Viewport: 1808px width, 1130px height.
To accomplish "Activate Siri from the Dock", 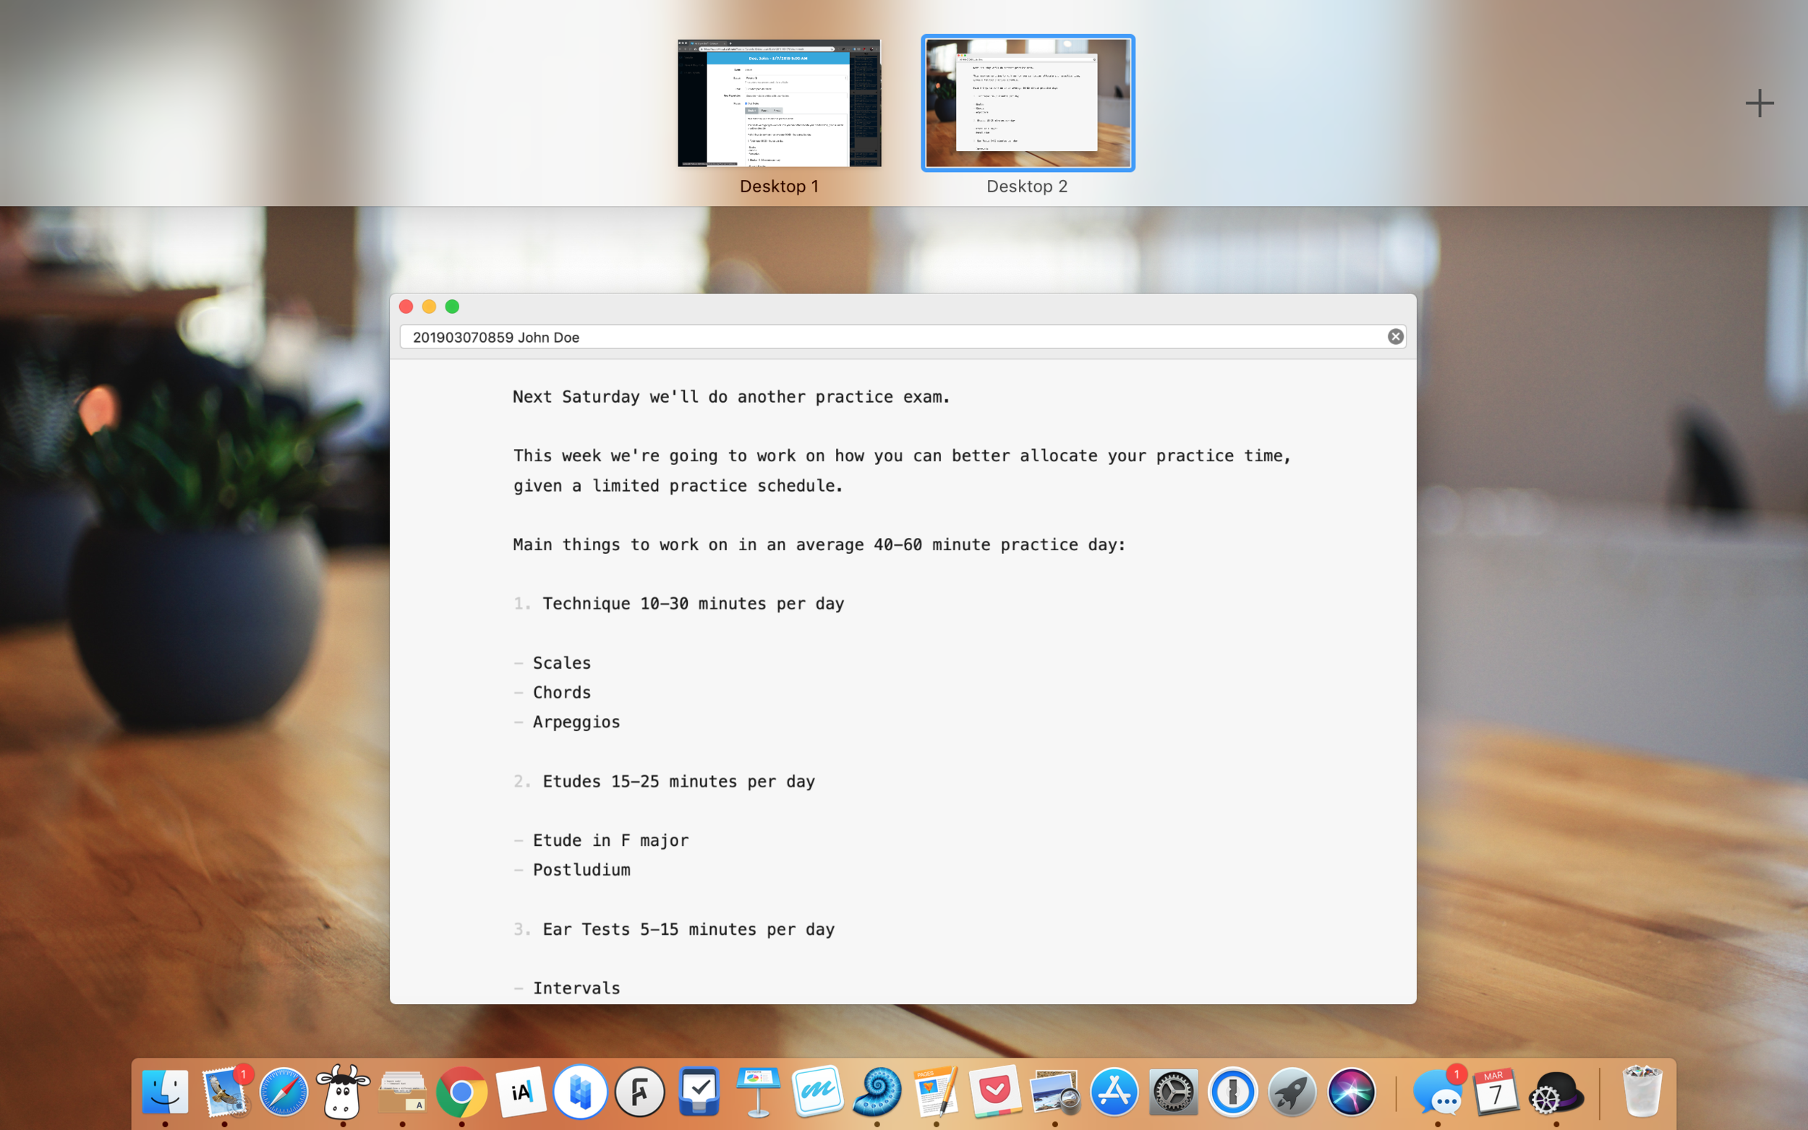I will point(1351,1092).
